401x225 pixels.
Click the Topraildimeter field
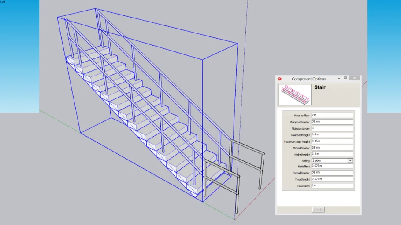(x=332, y=173)
